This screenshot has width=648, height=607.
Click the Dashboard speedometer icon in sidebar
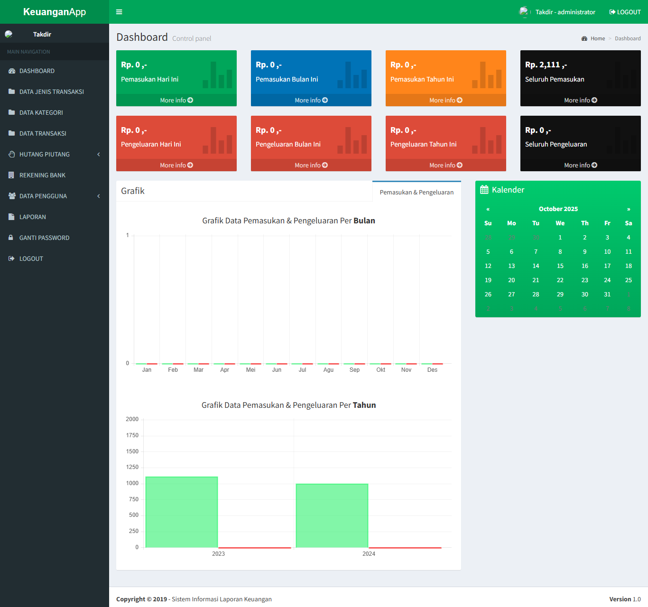click(x=12, y=71)
